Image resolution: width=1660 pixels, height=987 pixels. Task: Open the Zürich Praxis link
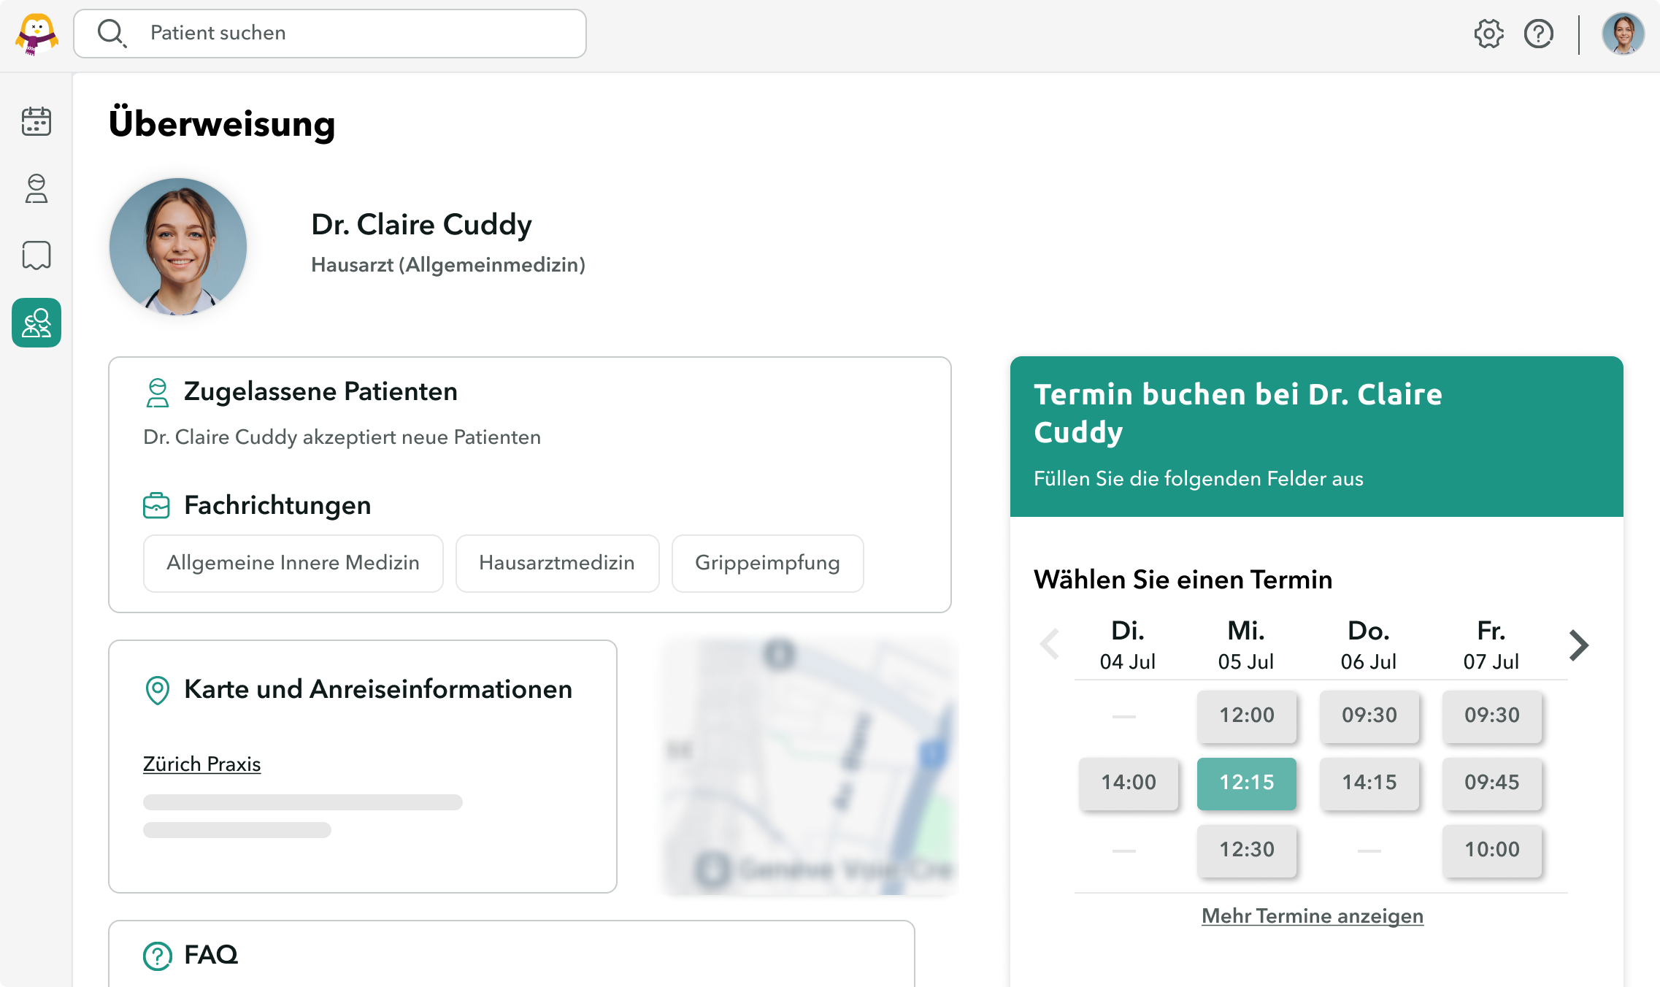201,764
